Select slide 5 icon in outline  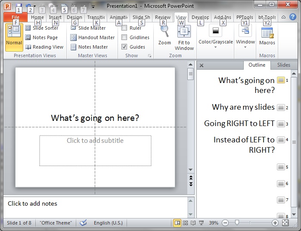pos(281,167)
